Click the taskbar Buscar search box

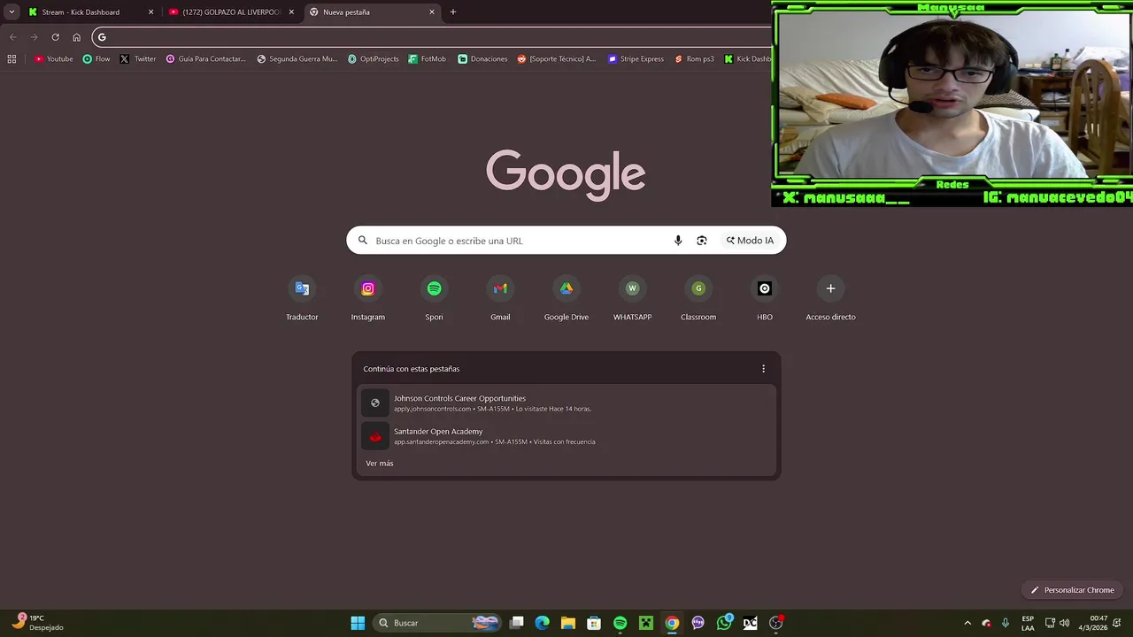click(437, 623)
